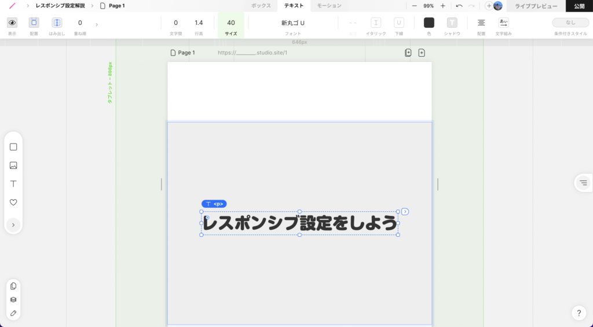Click the page URL studio.site/1
593x327 pixels.
coord(252,53)
